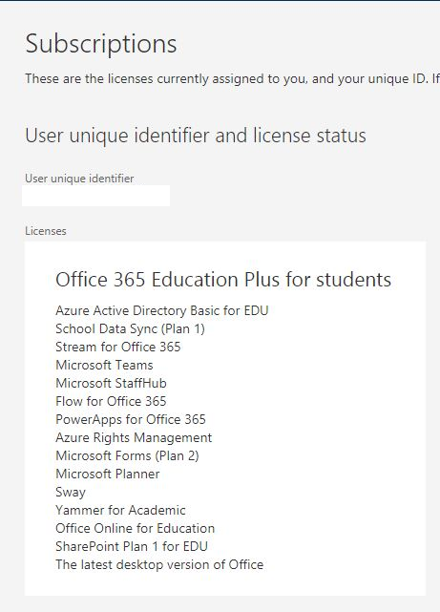440x612 pixels.
Task: Select 'Flow for Office 365' entry
Action: tap(111, 401)
